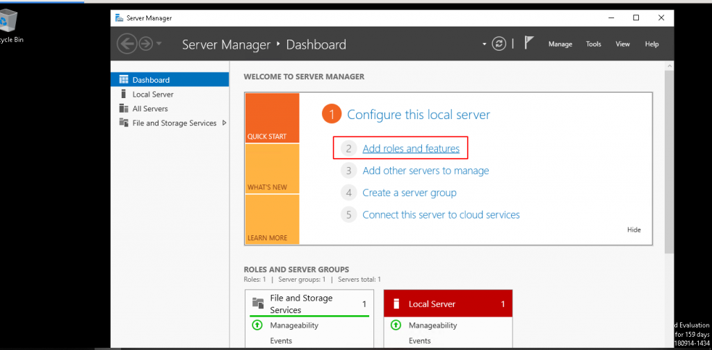Click the back navigation arrow
712x350 pixels.
[127, 44]
